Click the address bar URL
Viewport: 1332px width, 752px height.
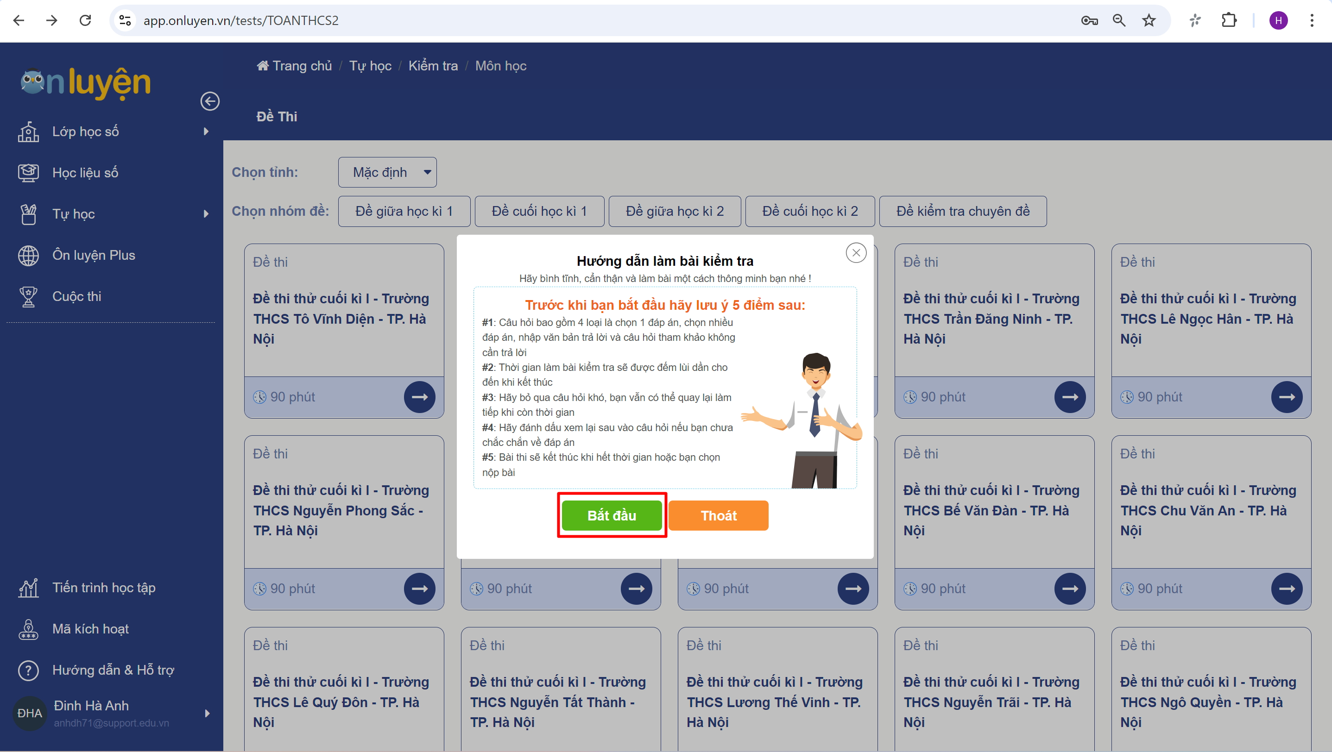coord(241,20)
